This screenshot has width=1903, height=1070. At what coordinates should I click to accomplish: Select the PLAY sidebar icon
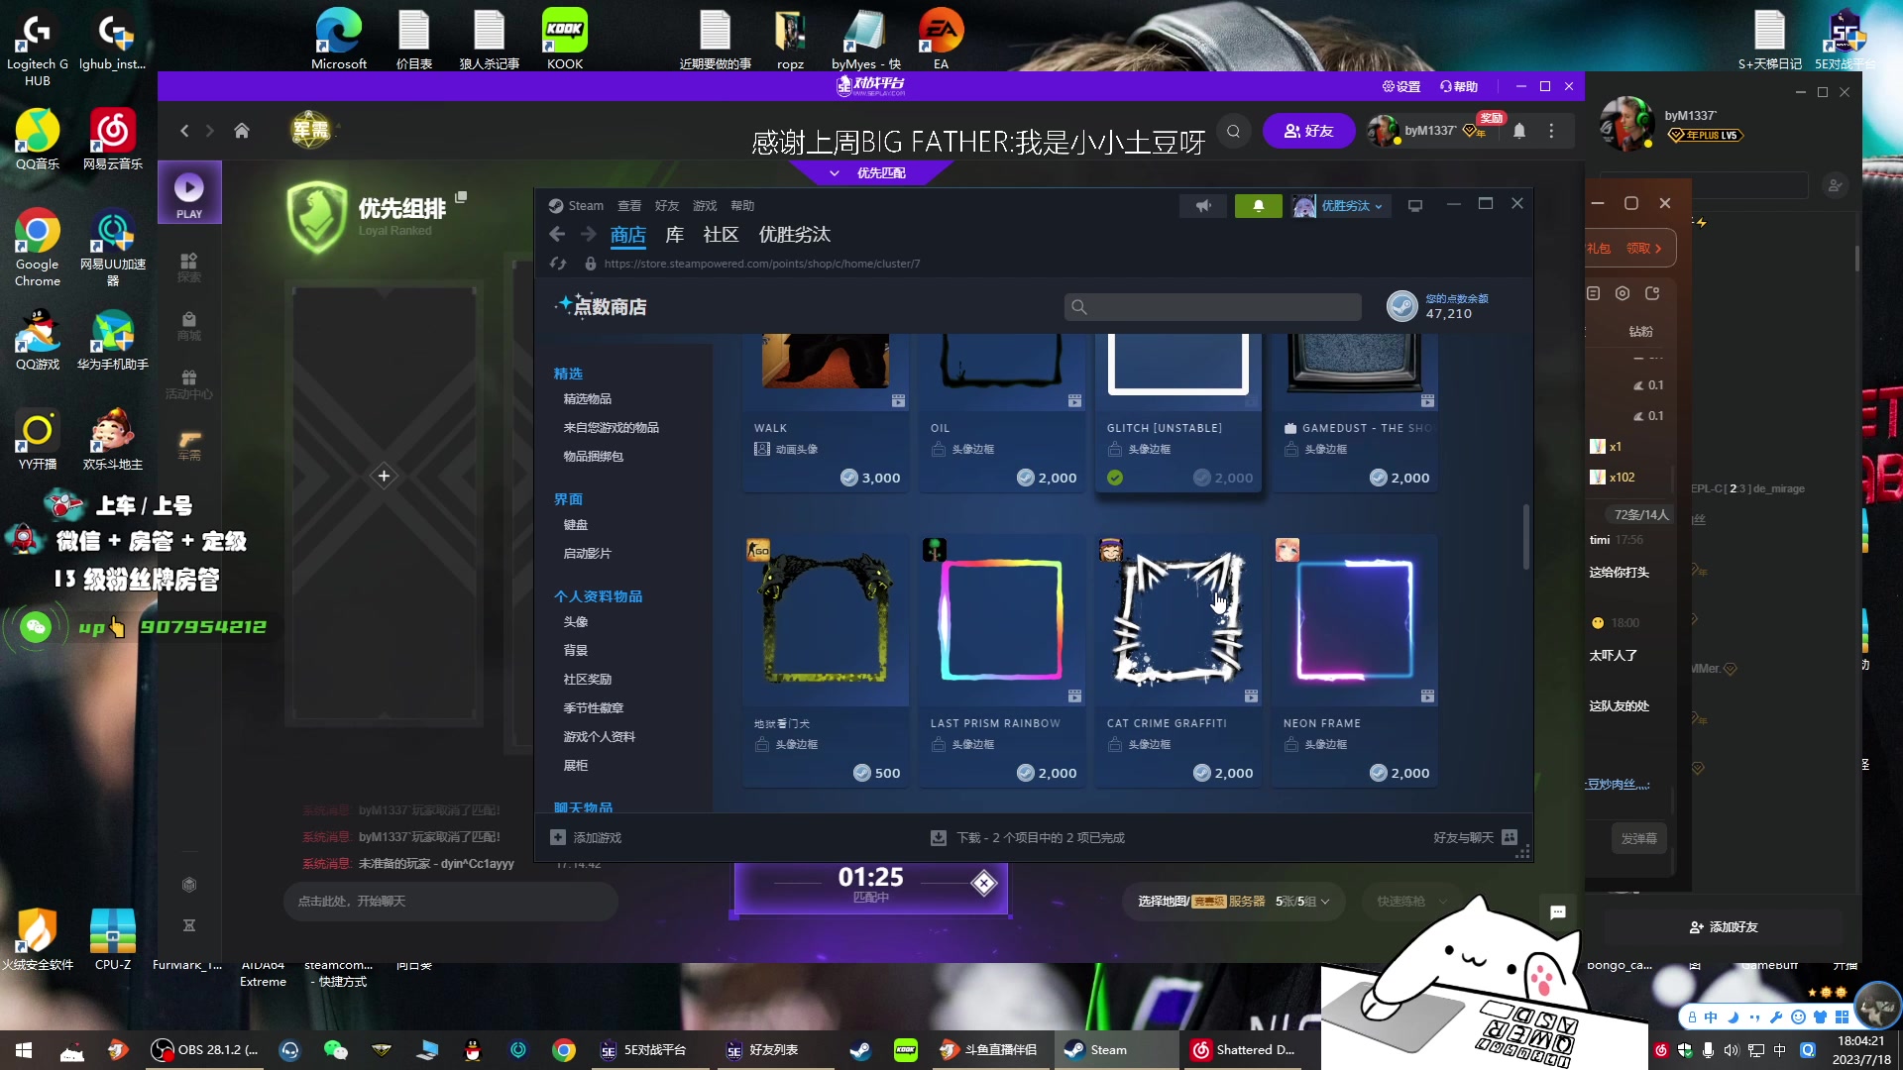pos(189,193)
